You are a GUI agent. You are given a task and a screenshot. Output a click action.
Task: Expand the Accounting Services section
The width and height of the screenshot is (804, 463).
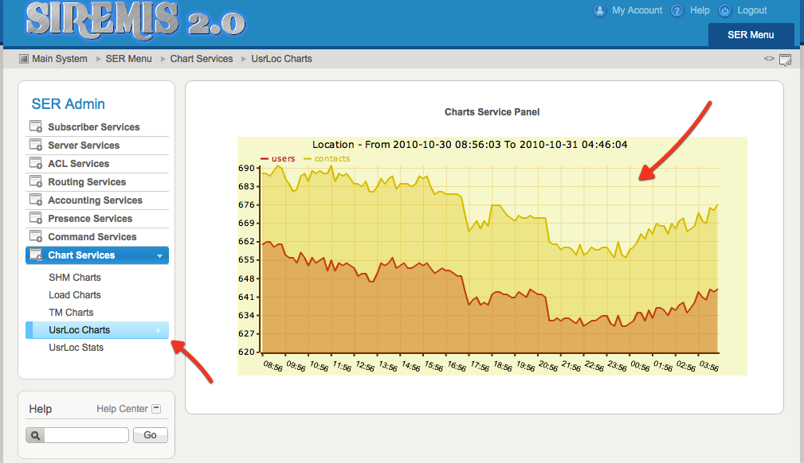click(95, 200)
